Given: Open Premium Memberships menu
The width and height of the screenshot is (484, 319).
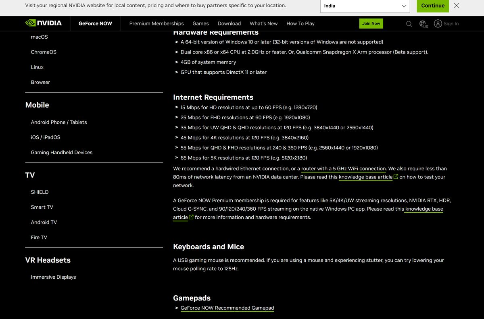Looking at the screenshot, I should pyautogui.click(x=156, y=23).
